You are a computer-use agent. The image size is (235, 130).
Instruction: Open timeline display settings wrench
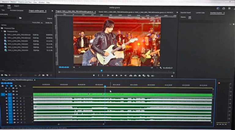(x=20, y=86)
